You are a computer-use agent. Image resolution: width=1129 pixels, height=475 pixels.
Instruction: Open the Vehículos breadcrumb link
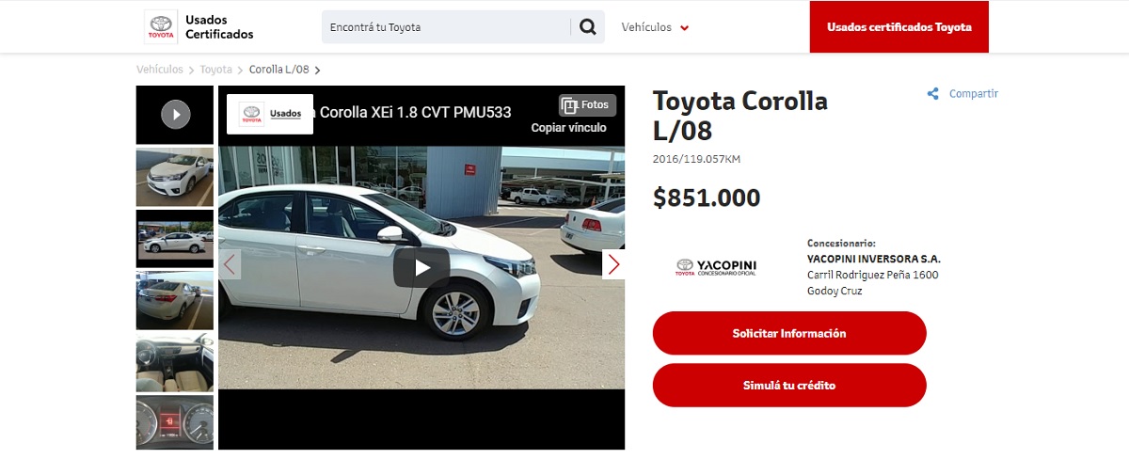click(x=160, y=70)
